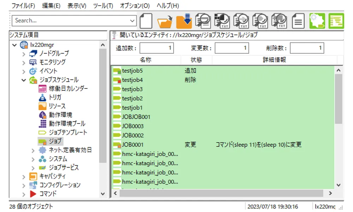Click the orange folder download arrow icon

tap(184, 21)
